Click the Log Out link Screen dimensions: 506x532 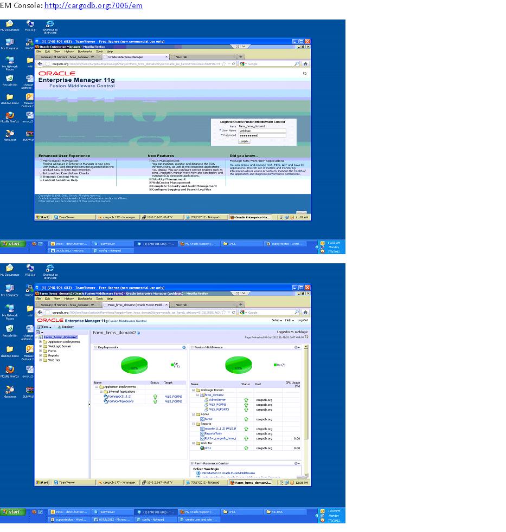pyautogui.click(x=303, y=320)
